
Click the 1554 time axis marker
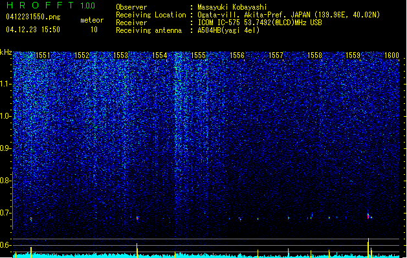point(159,55)
